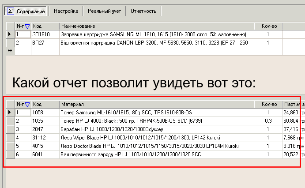Screen dimensions: 305x188
Task: Click the Кол-во header in lower table
Action: 268,104
